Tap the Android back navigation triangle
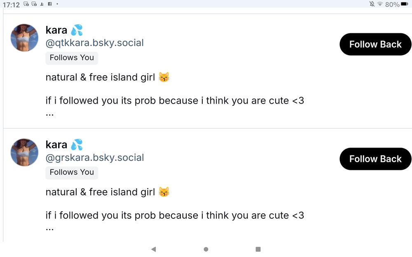Viewport: 412px width, 257px height. click(154, 249)
